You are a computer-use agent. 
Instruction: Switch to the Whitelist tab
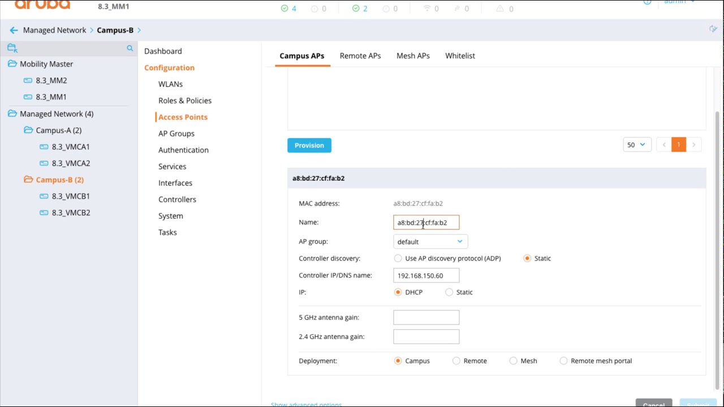click(x=460, y=55)
